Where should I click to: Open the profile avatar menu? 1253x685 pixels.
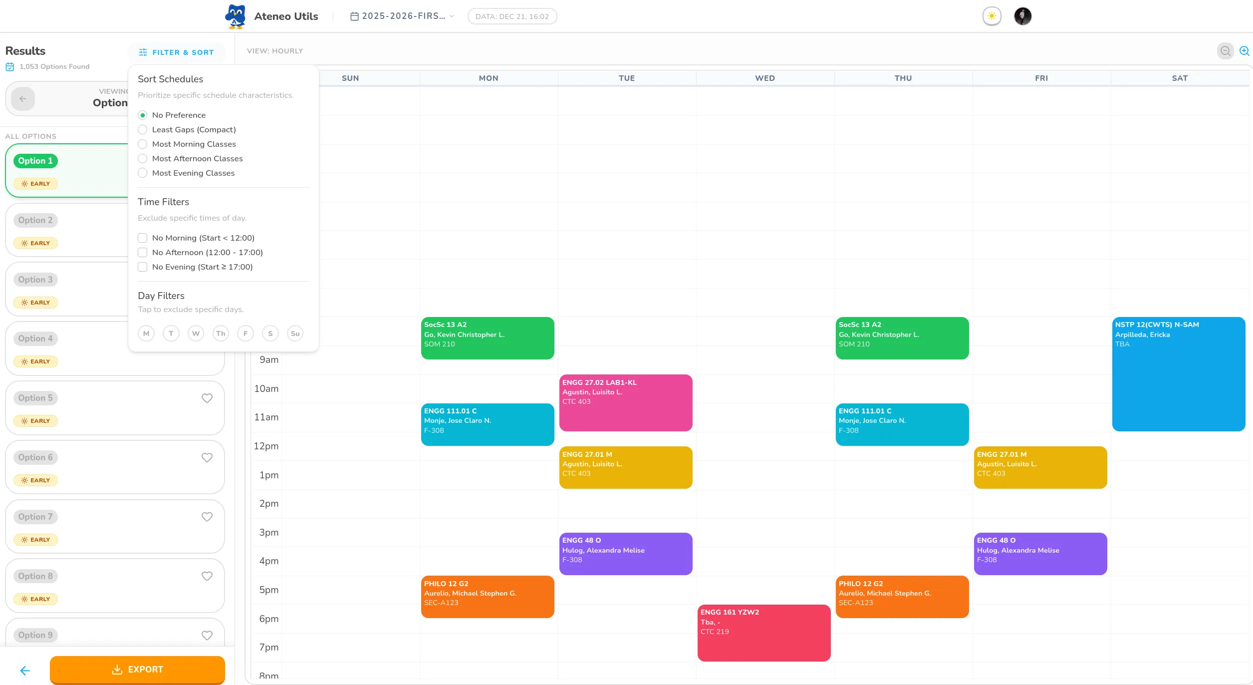pyautogui.click(x=1022, y=16)
